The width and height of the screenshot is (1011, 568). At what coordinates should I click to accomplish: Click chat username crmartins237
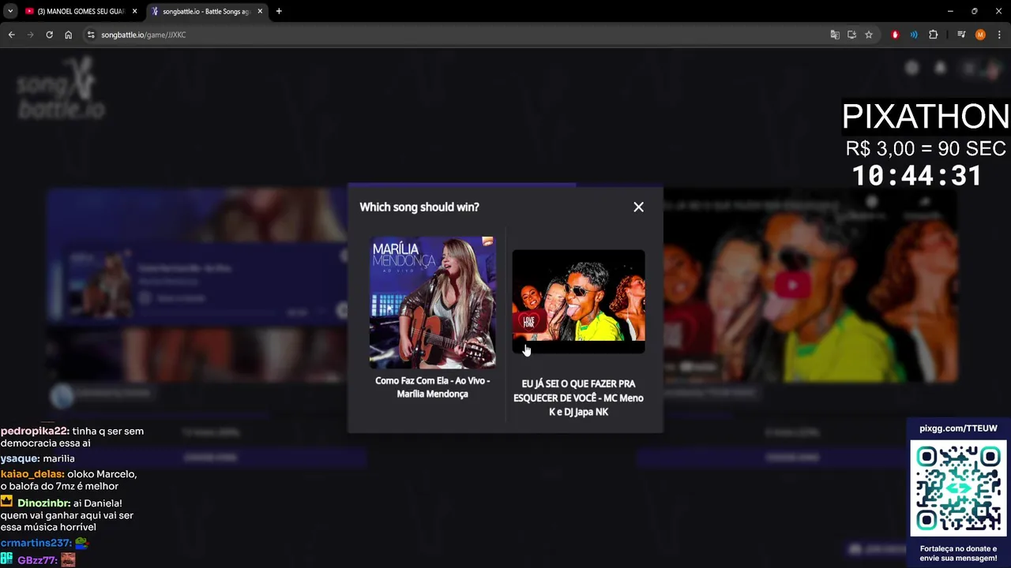pyautogui.click(x=36, y=544)
